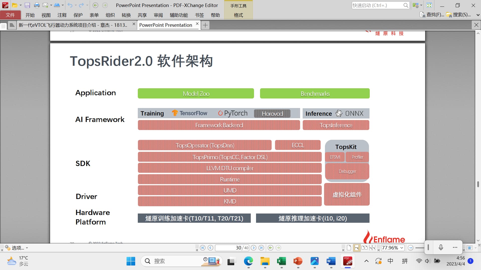The width and height of the screenshot is (481, 270).
Task: Select single page layout
Action: 349,248
